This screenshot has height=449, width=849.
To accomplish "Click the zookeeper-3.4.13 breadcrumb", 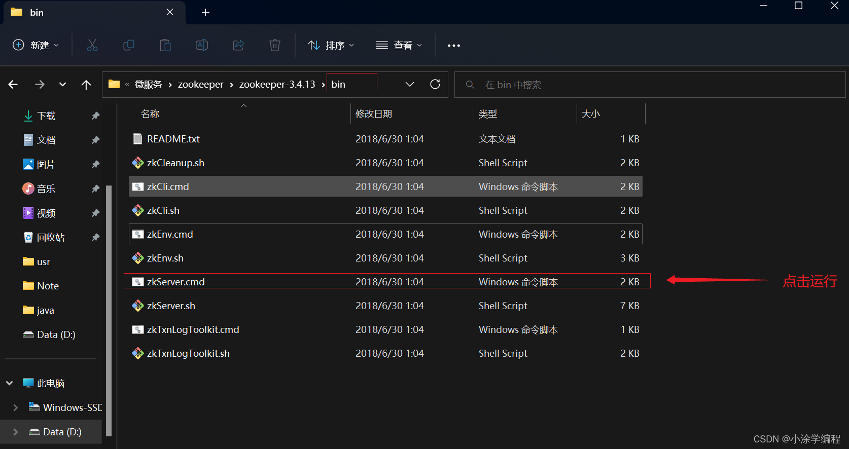I will pos(277,84).
